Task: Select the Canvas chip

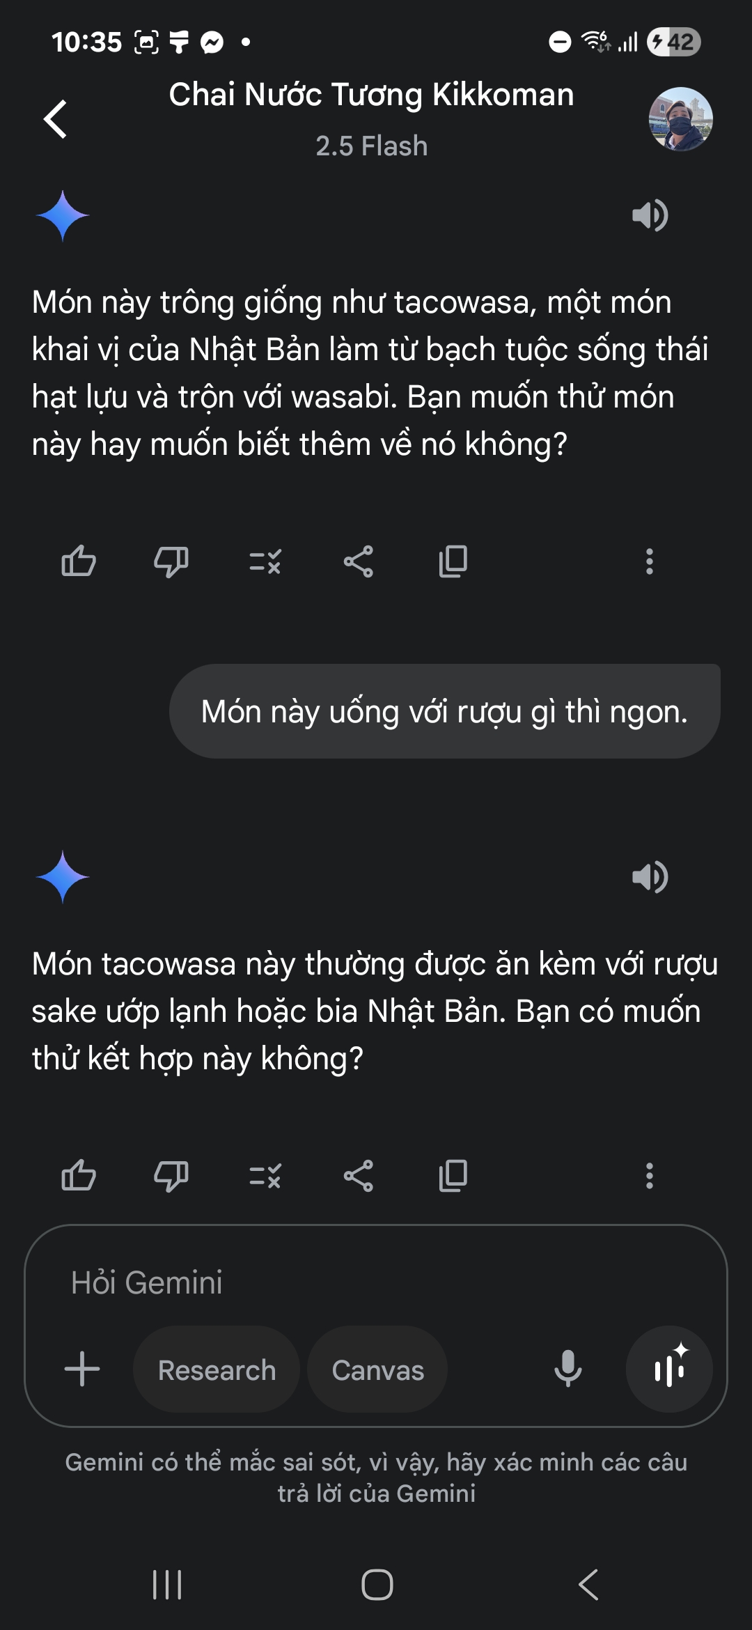Action: pos(377,1370)
